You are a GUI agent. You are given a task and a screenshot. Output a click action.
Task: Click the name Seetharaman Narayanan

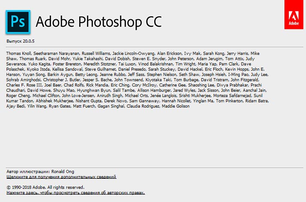(x=56, y=54)
